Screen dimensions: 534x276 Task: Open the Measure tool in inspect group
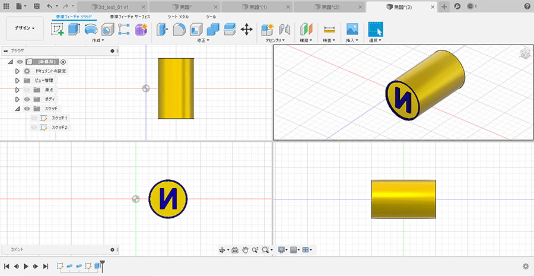click(x=329, y=29)
